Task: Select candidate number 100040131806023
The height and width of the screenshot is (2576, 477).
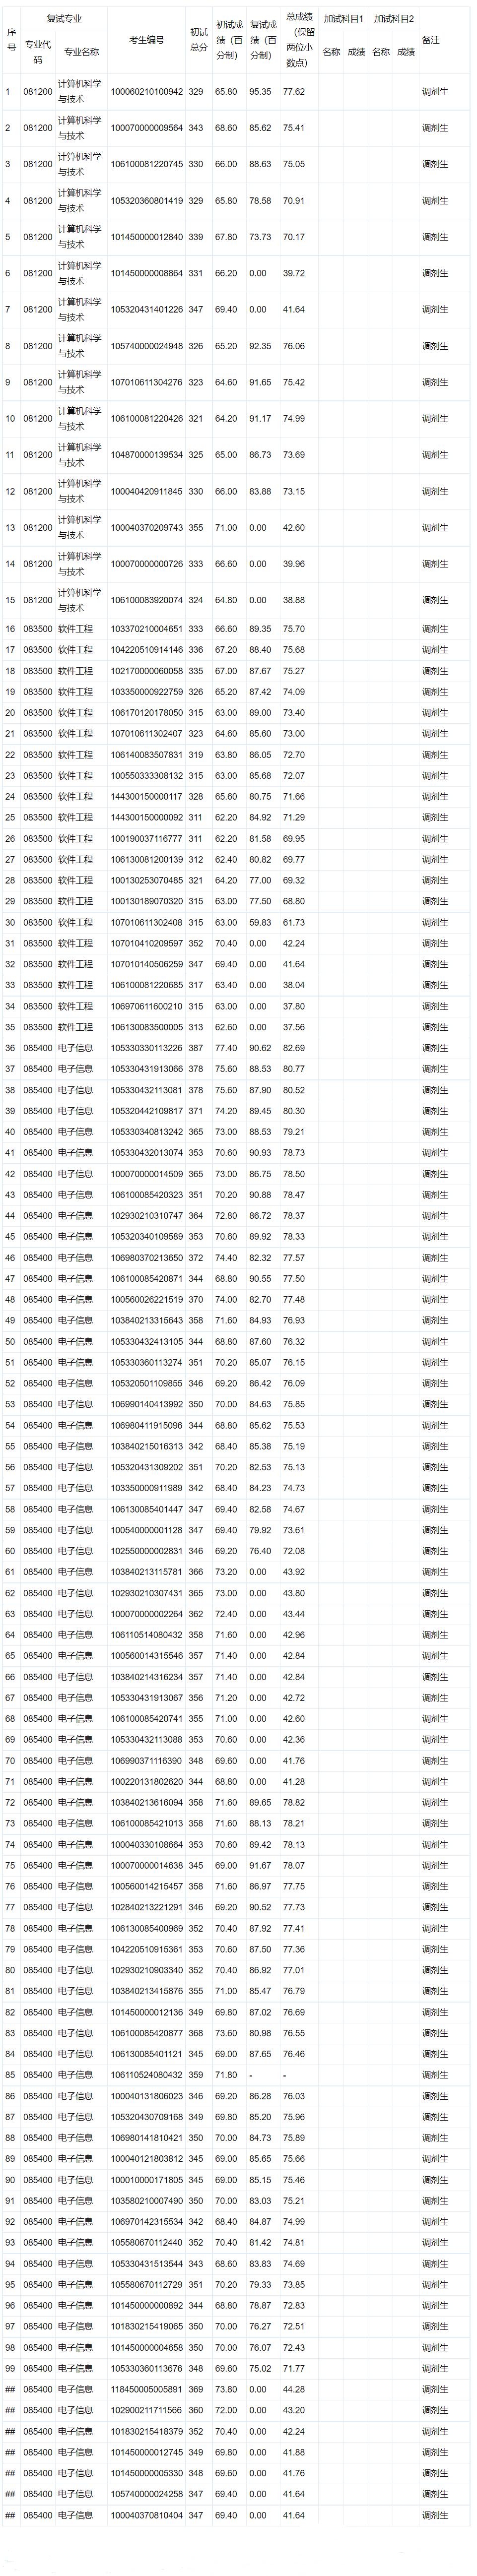Action: 146,2096
